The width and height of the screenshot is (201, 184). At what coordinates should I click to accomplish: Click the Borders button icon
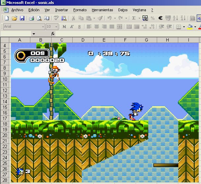pos(179,27)
